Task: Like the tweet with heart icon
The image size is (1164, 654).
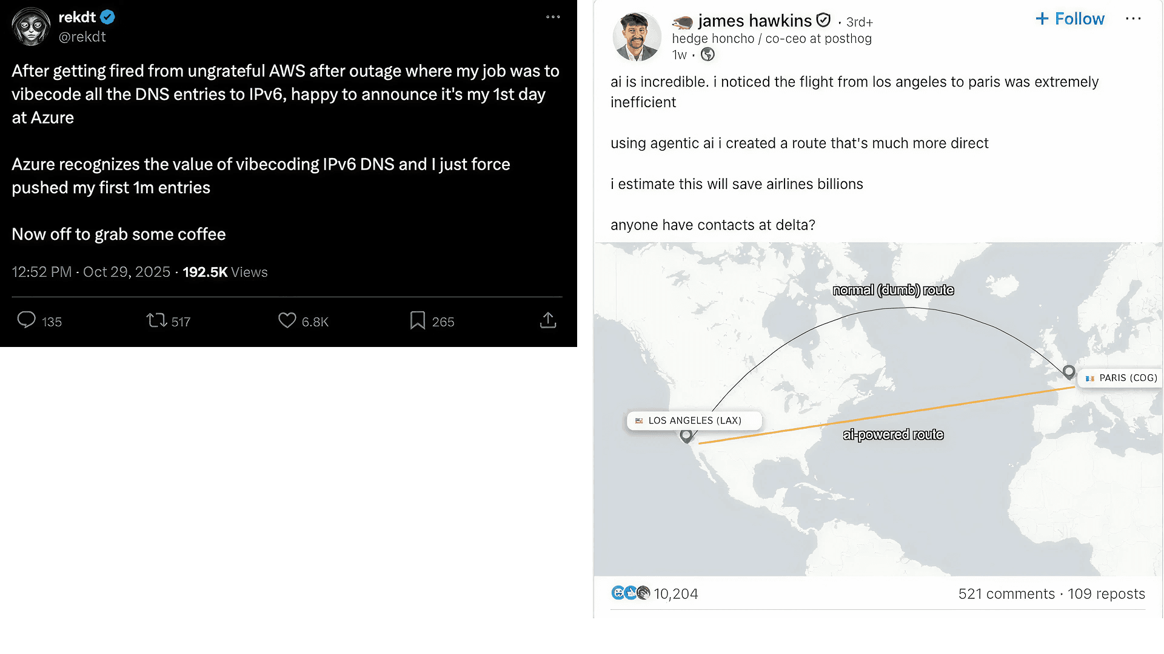Action: click(x=287, y=320)
